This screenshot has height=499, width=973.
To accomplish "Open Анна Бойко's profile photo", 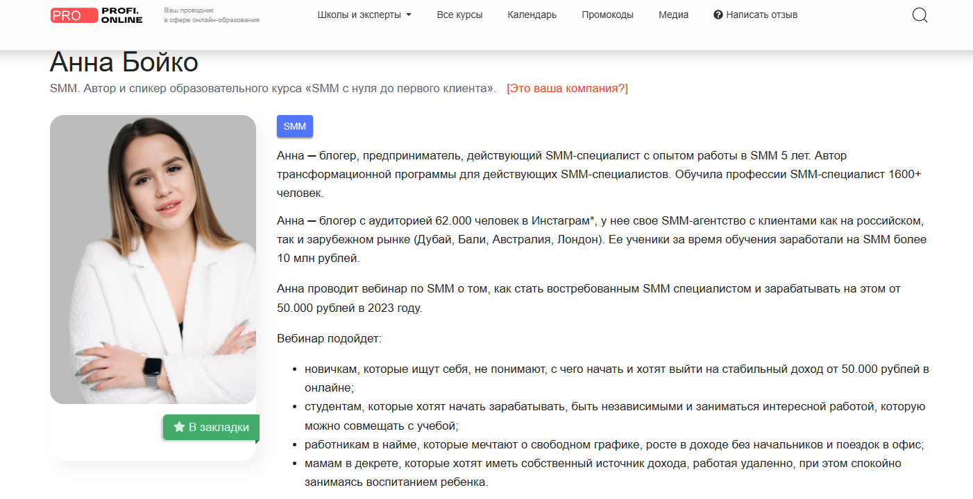I will 153,259.
